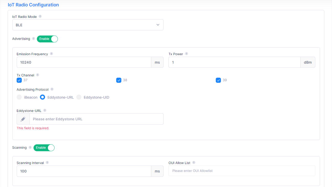
Task: Click the Scanning Interval info icon
Action: (47, 163)
